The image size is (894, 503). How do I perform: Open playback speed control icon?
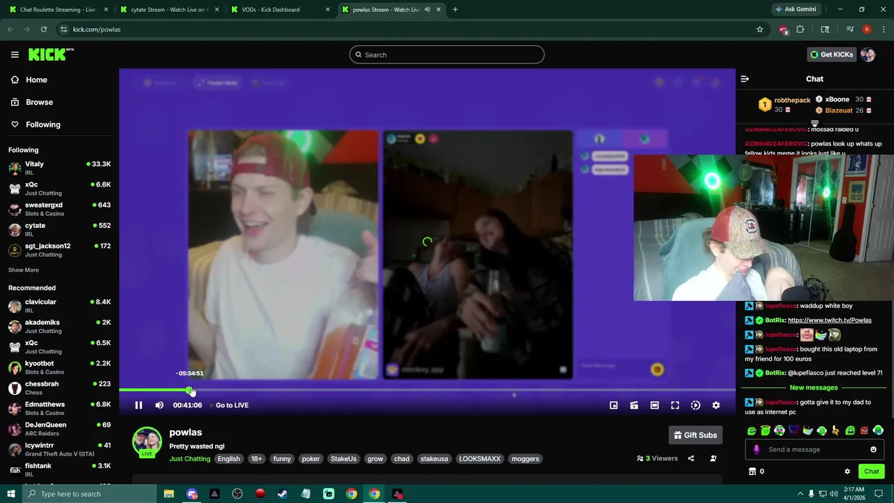696,405
